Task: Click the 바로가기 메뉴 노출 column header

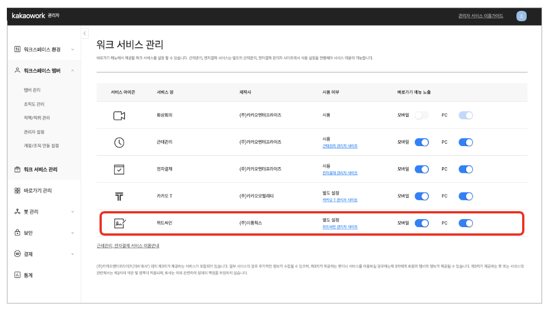Action: tap(414, 92)
